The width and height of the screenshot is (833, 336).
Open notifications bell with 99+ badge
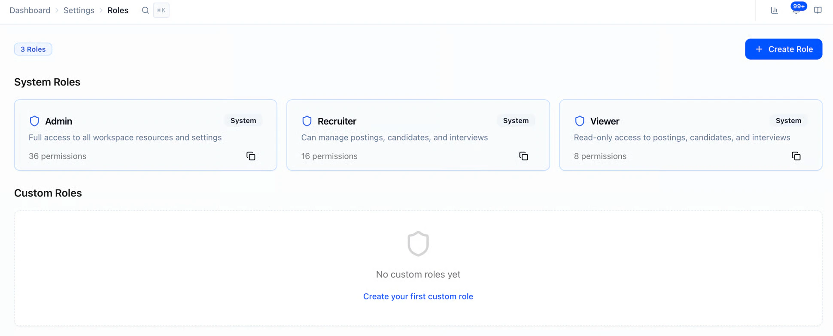(797, 9)
